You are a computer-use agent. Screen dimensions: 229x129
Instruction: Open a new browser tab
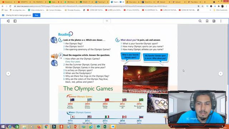[x=205, y=2]
